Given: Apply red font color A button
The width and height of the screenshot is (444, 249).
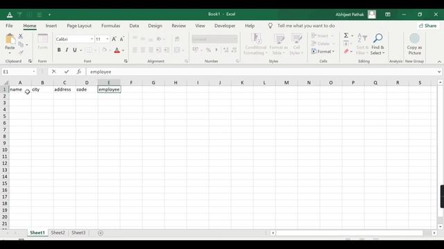Looking at the screenshot, I should click(x=117, y=50).
